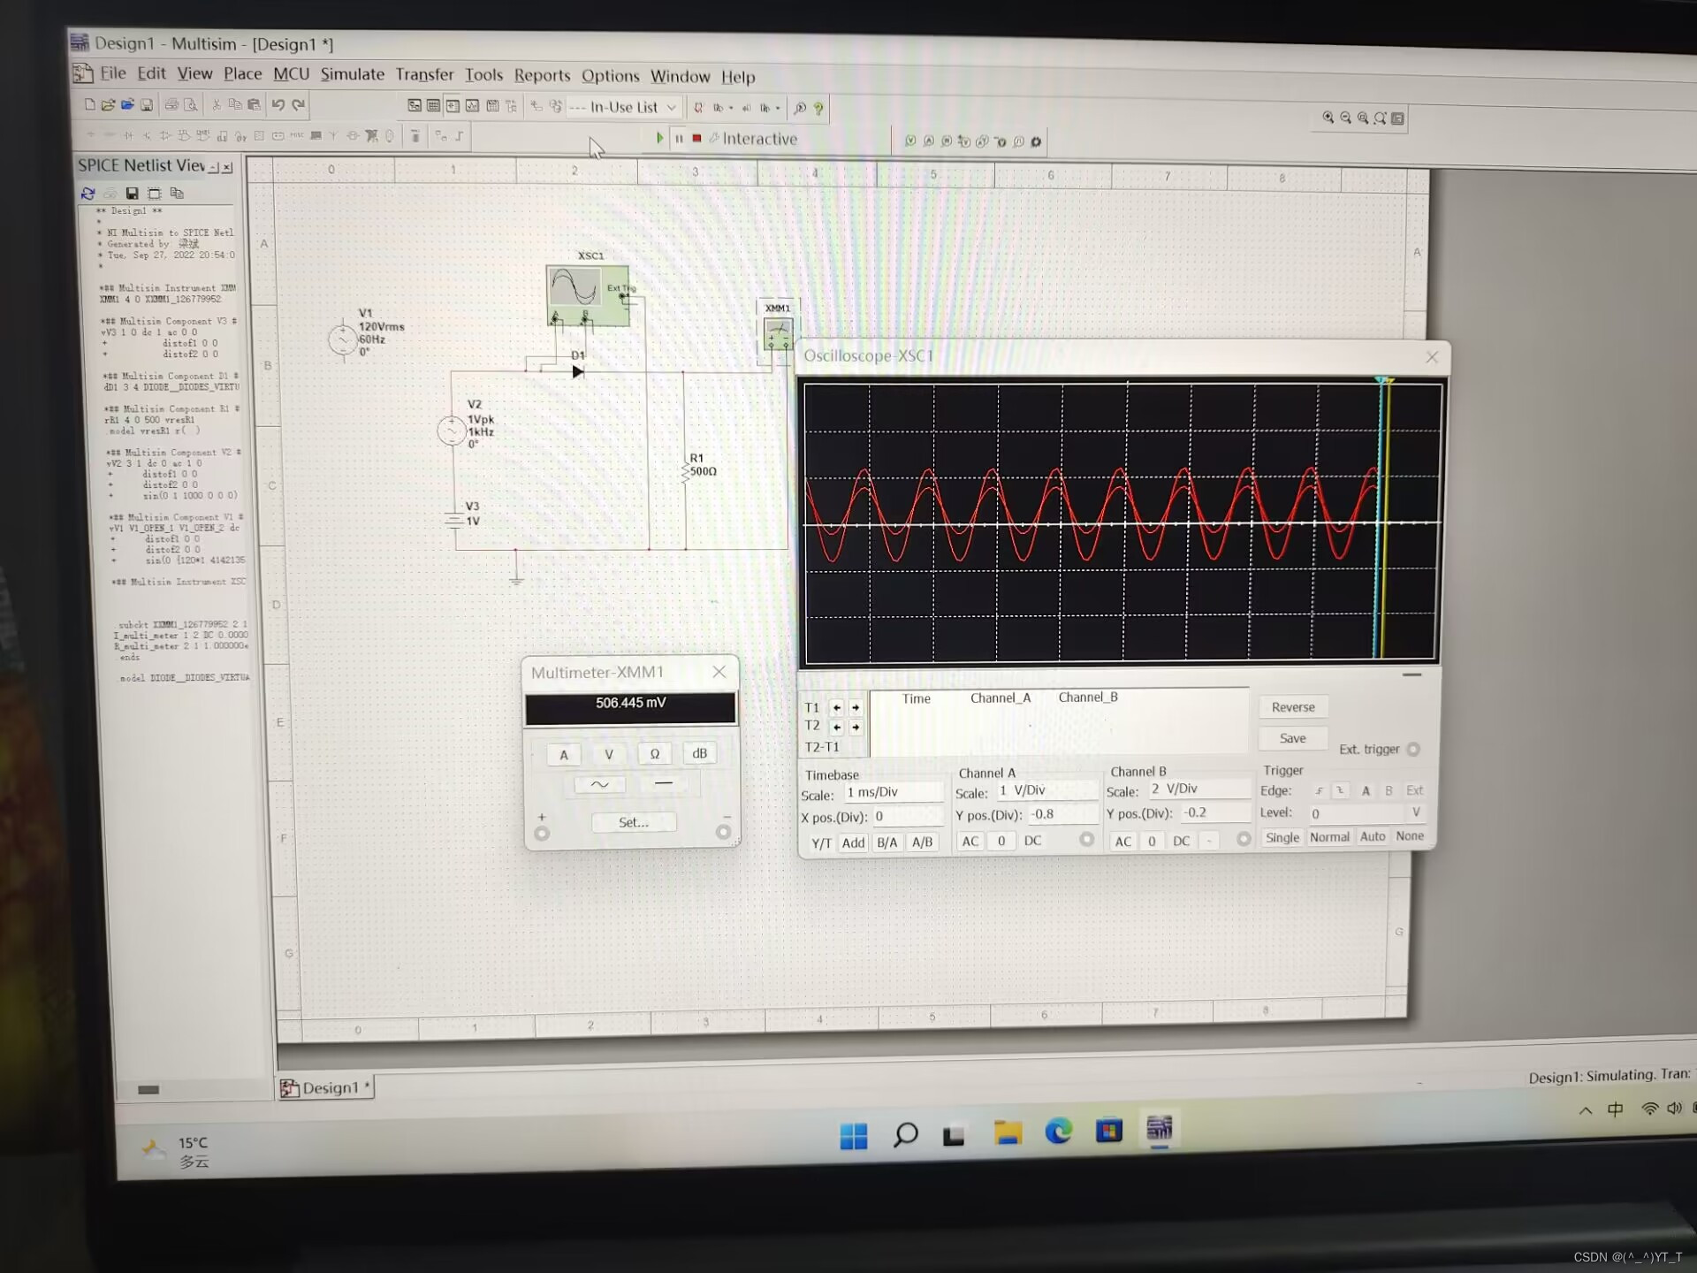
Task: Switch to the Design1 tab
Action: (x=327, y=1087)
